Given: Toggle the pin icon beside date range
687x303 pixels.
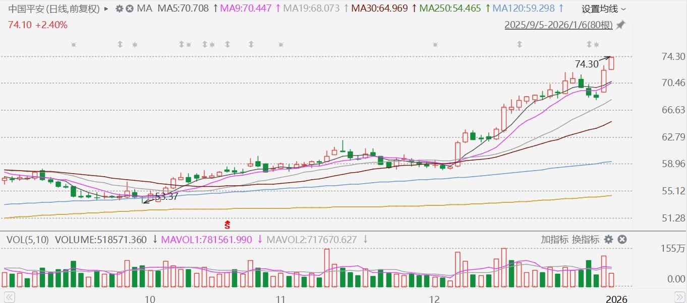Looking at the screenshot, I should [x=620, y=25].
